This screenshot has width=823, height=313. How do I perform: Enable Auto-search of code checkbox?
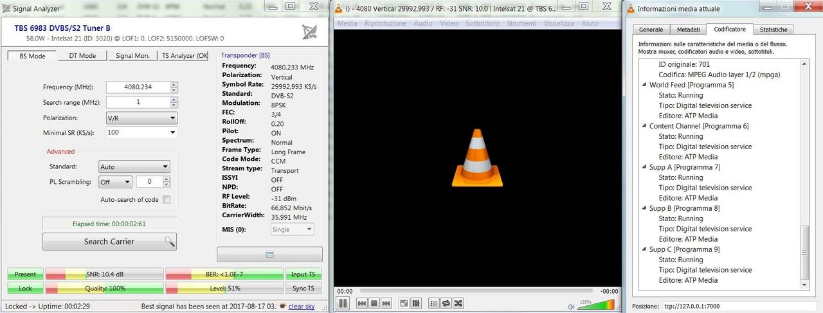pyautogui.click(x=167, y=199)
